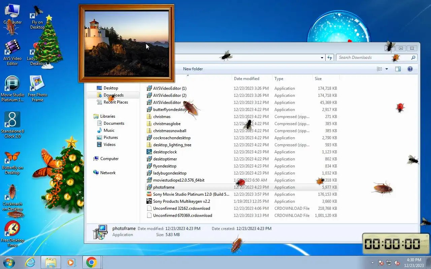Screen dimensions: 431x269
Task: Select Sony Products Multikeygen v2.2 icon
Action: click(x=149, y=201)
